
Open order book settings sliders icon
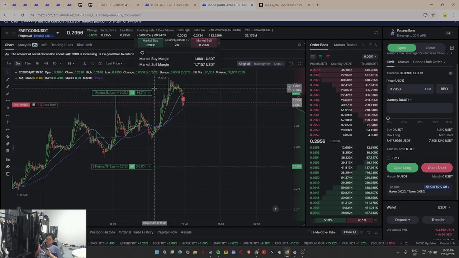[376, 45]
